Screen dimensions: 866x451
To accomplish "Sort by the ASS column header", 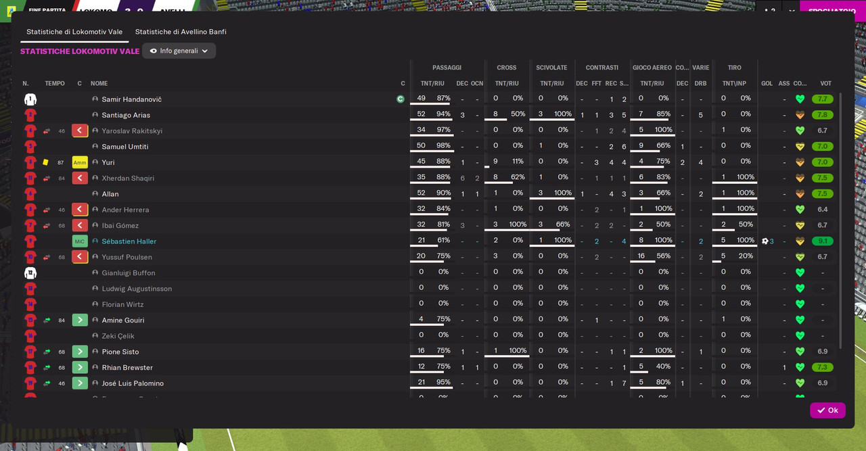I will point(784,84).
